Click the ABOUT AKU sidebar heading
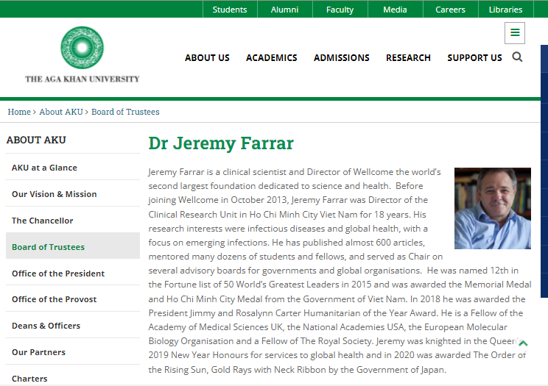The height and width of the screenshot is (386, 548). (x=36, y=140)
